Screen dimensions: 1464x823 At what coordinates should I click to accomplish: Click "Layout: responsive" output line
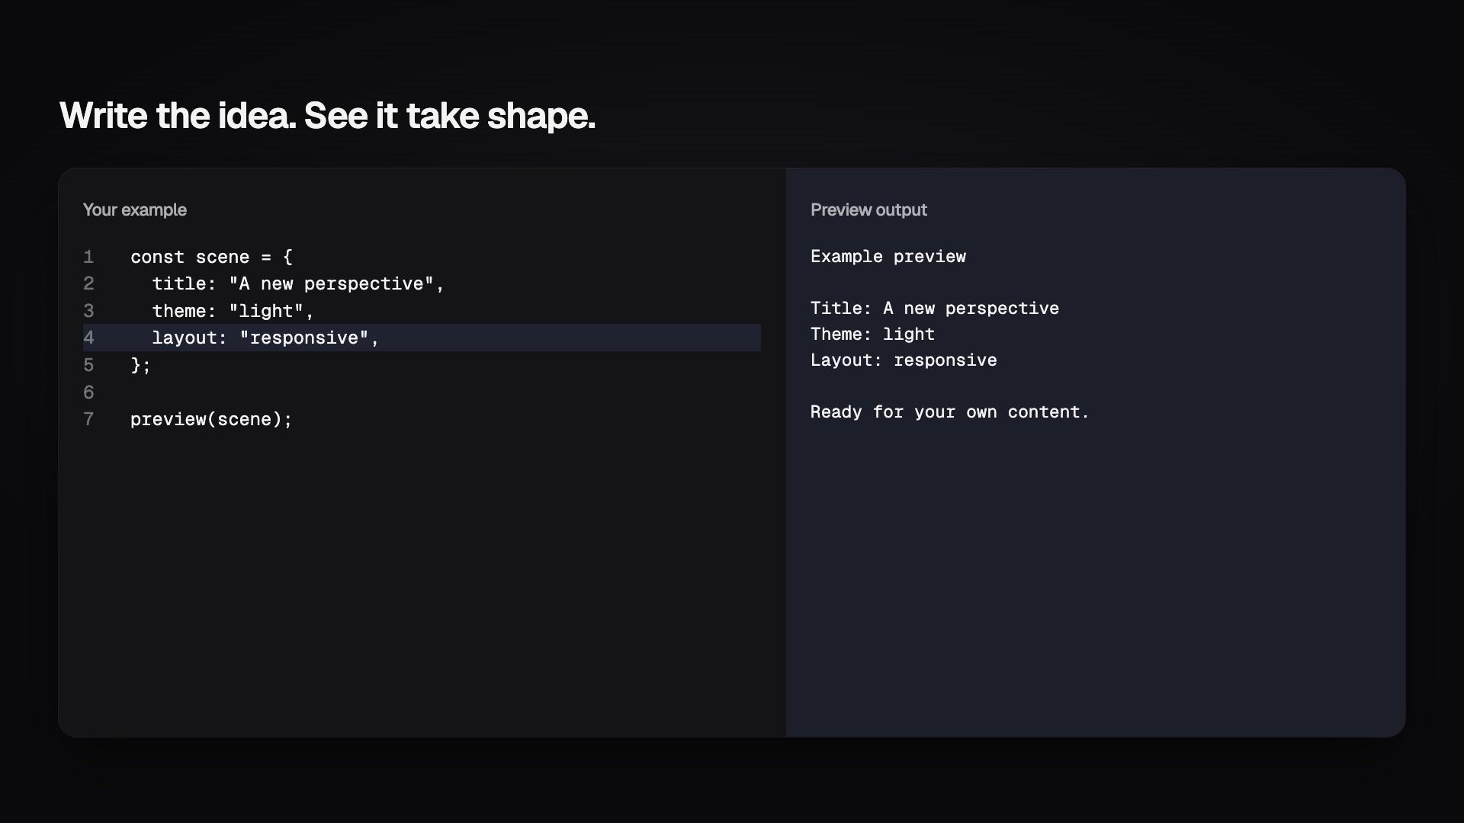(x=904, y=360)
